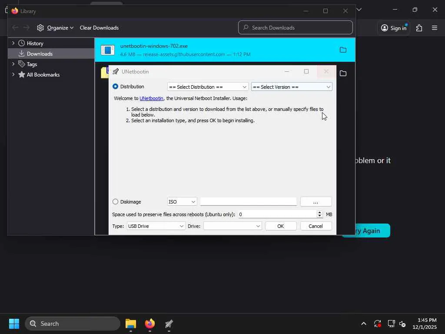Open the ISO image type dropdown

[x=182, y=202]
